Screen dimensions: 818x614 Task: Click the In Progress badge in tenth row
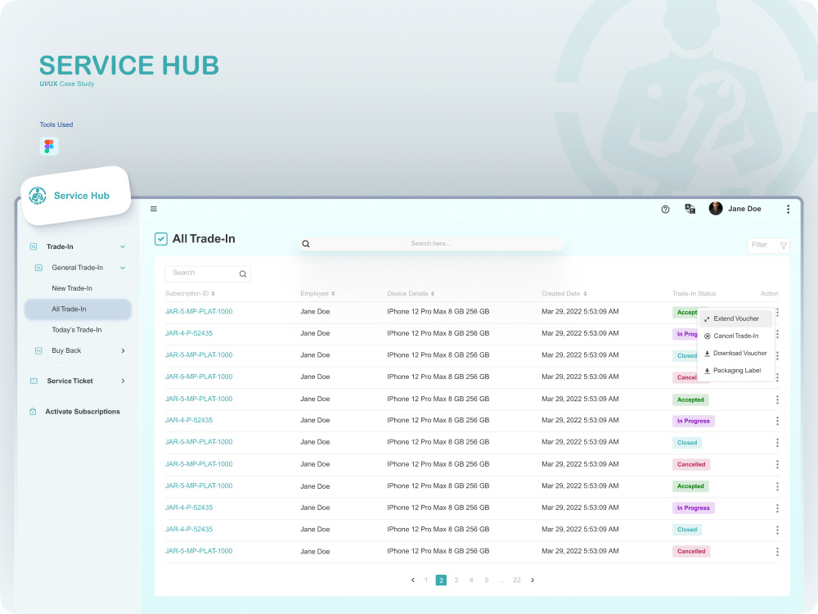694,508
